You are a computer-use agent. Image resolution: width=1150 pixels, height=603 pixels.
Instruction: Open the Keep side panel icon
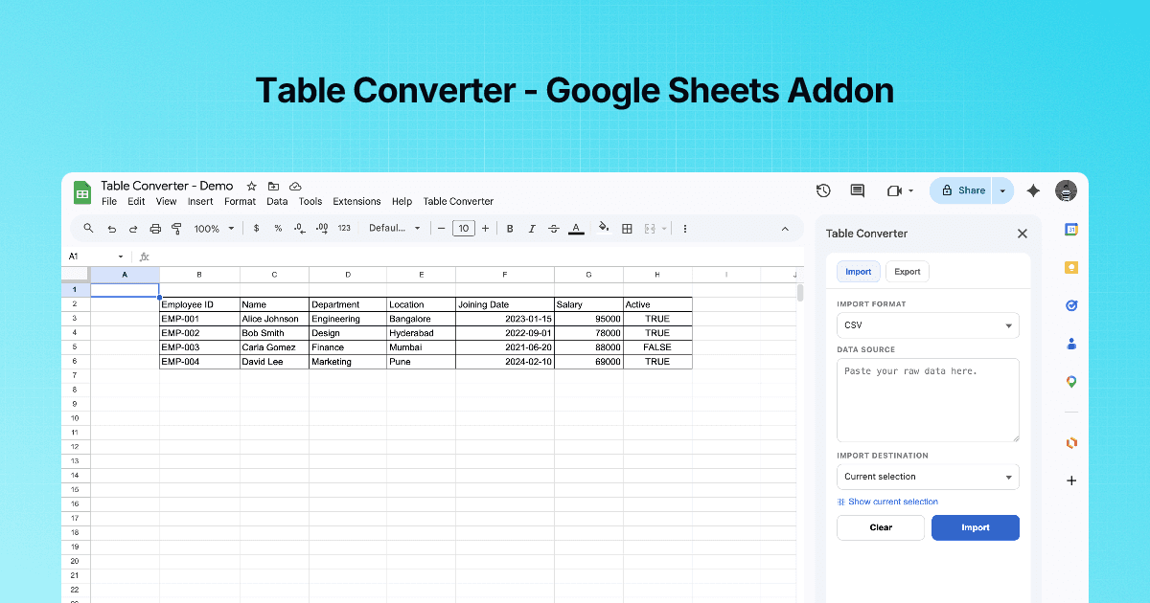tap(1071, 268)
